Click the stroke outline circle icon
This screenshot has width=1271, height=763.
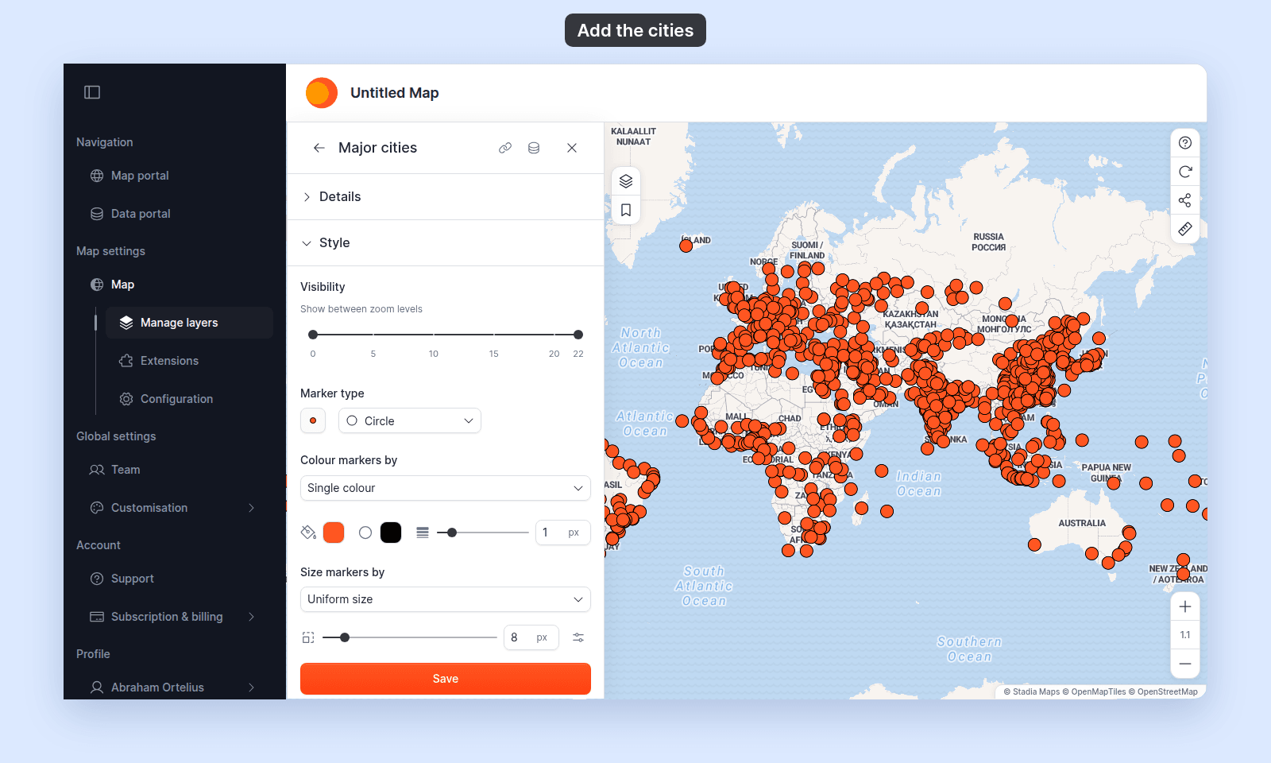click(365, 533)
